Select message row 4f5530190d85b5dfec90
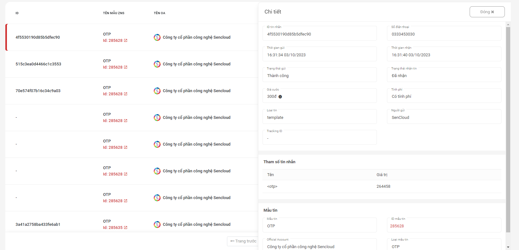Viewport: 519px width, 250px height. (x=38, y=37)
